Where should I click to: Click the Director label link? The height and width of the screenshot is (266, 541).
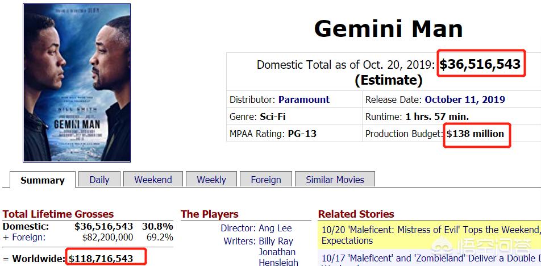click(238, 228)
